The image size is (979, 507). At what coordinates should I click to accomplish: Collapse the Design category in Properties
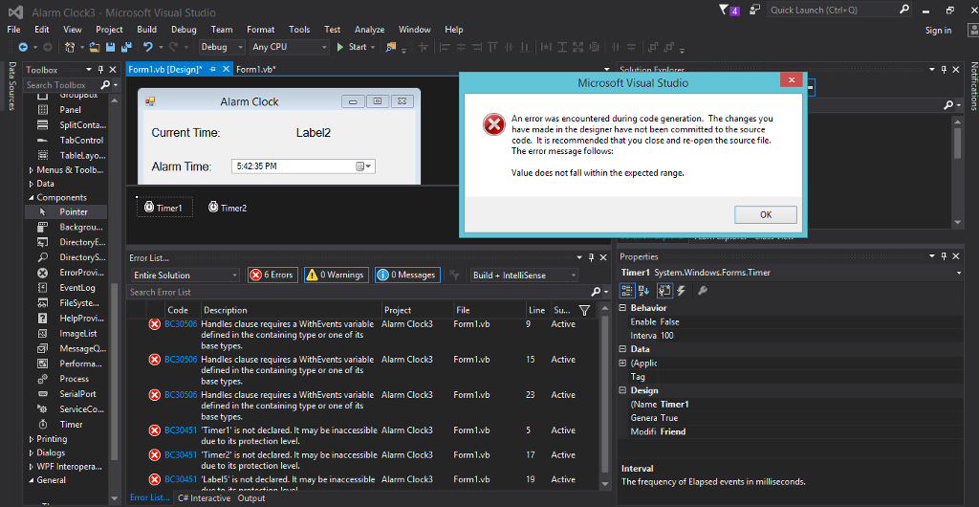point(622,390)
